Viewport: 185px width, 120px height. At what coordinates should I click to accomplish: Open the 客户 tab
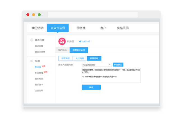[103, 28]
